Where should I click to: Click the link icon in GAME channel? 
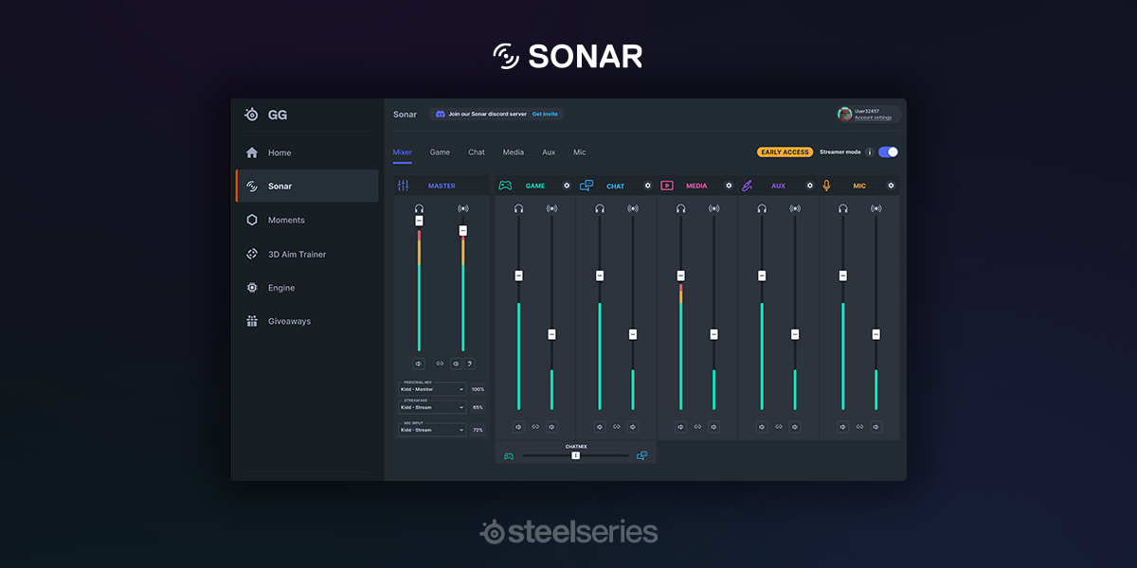535,427
